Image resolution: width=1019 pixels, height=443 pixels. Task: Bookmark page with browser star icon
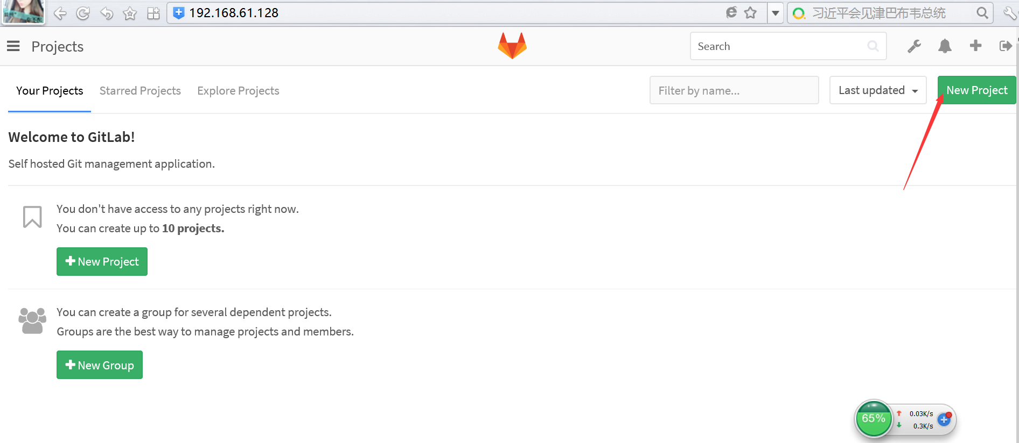(x=750, y=13)
